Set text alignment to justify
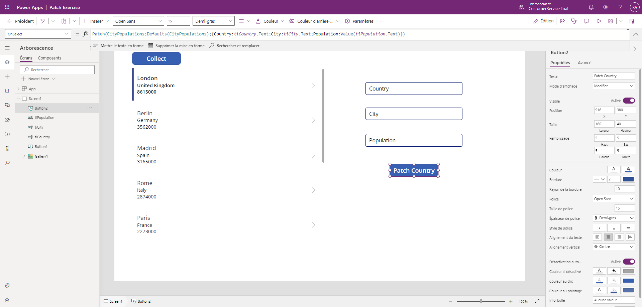The width and height of the screenshot is (642, 307). 630,237
